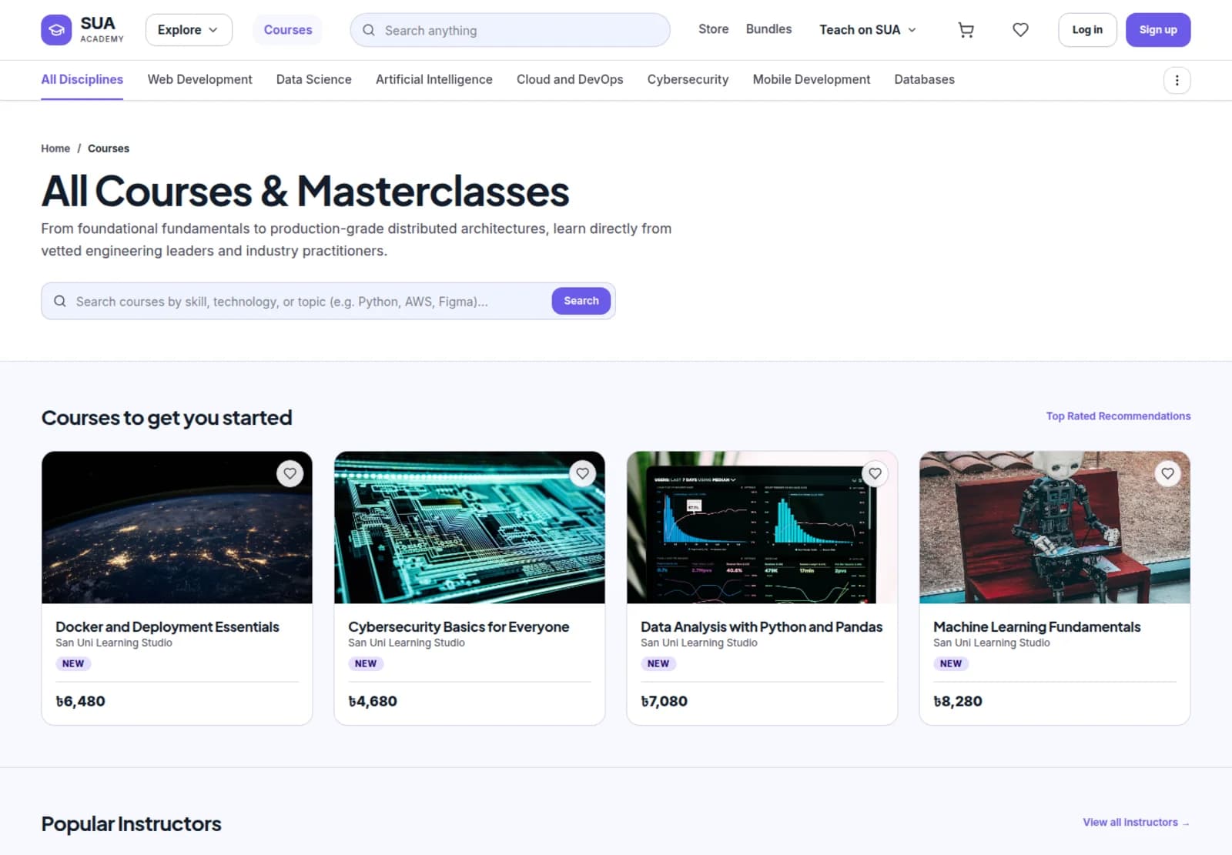Click the ৳6,480 price
Image resolution: width=1232 pixels, height=855 pixels.
coord(80,701)
